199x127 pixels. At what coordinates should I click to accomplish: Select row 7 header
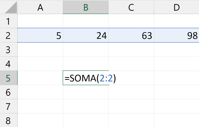[8, 107]
